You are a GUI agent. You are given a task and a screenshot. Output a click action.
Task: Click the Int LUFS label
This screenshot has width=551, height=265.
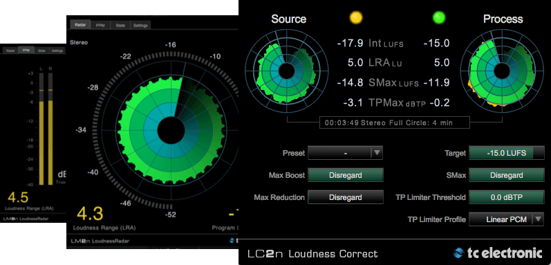pyautogui.click(x=386, y=44)
